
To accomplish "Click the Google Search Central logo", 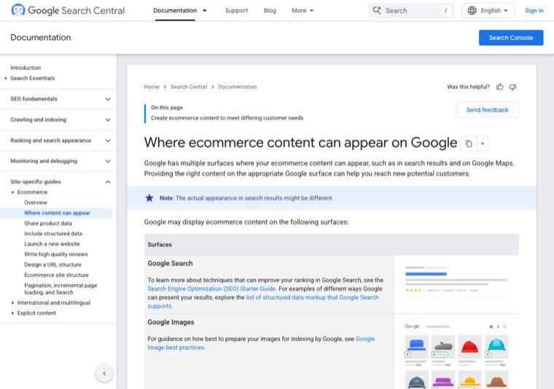I will [x=68, y=10].
